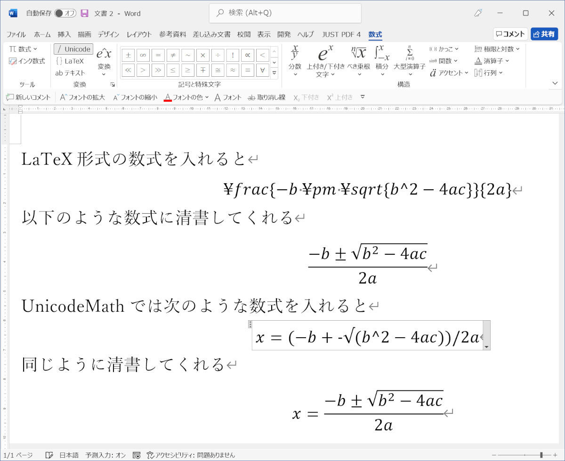
Task: Open the equation options dropdown arrow
Action: pyautogui.click(x=487, y=347)
